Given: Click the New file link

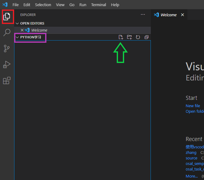Looking at the screenshot, I should click(193, 106).
